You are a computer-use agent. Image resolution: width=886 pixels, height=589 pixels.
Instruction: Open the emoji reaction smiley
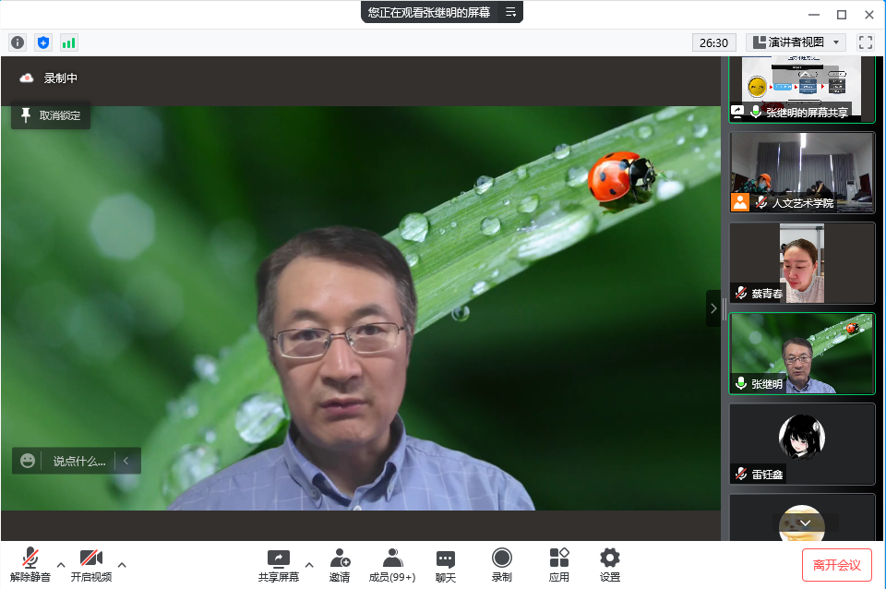pyautogui.click(x=28, y=461)
